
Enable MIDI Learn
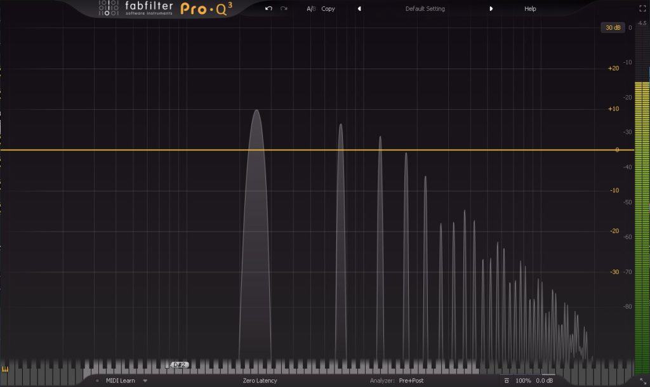tap(120, 381)
